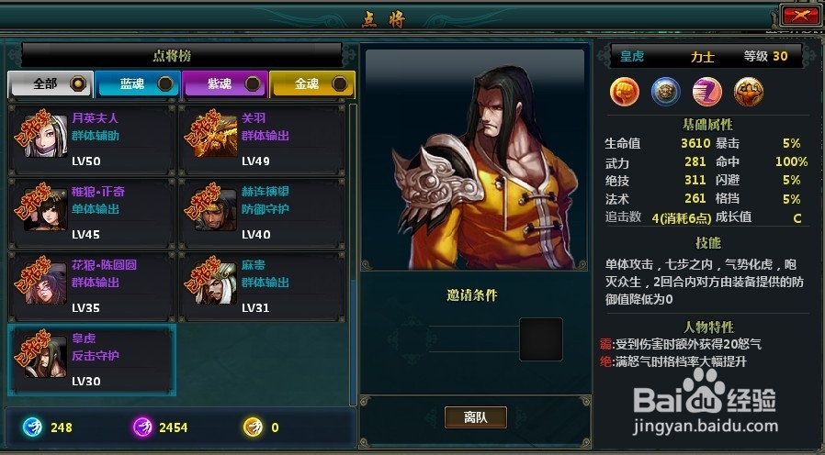Image resolution: width=825 pixels, height=455 pixels.
Task: Click the gold soul currency icon
Action: (253, 427)
